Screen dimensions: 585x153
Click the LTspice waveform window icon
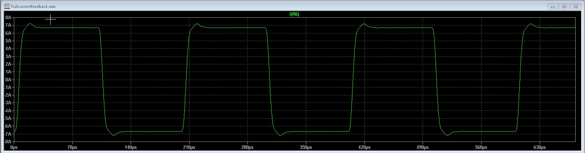[7, 6]
